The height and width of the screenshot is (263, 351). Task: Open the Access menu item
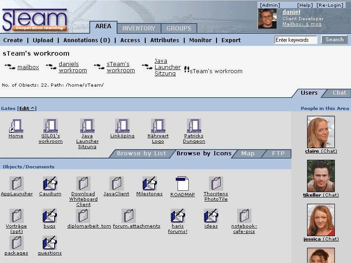pyautogui.click(x=130, y=40)
